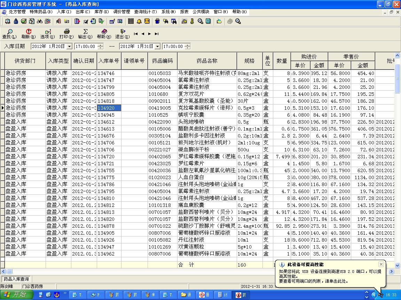Sort by 供货部门 column header
The height and width of the screenshot is (300, 401).
point(25,61)
